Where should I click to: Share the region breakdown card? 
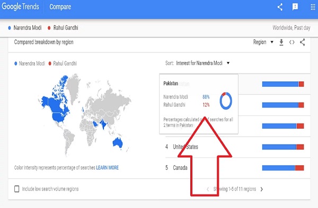pyautogui.click(x=303, y=42)
